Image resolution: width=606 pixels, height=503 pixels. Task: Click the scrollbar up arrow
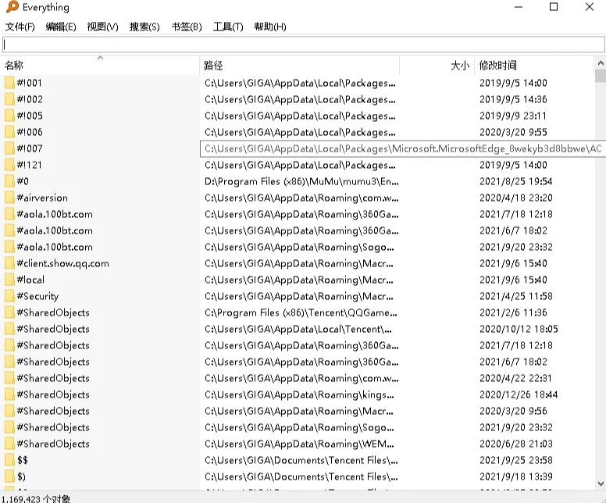(601, 62)
